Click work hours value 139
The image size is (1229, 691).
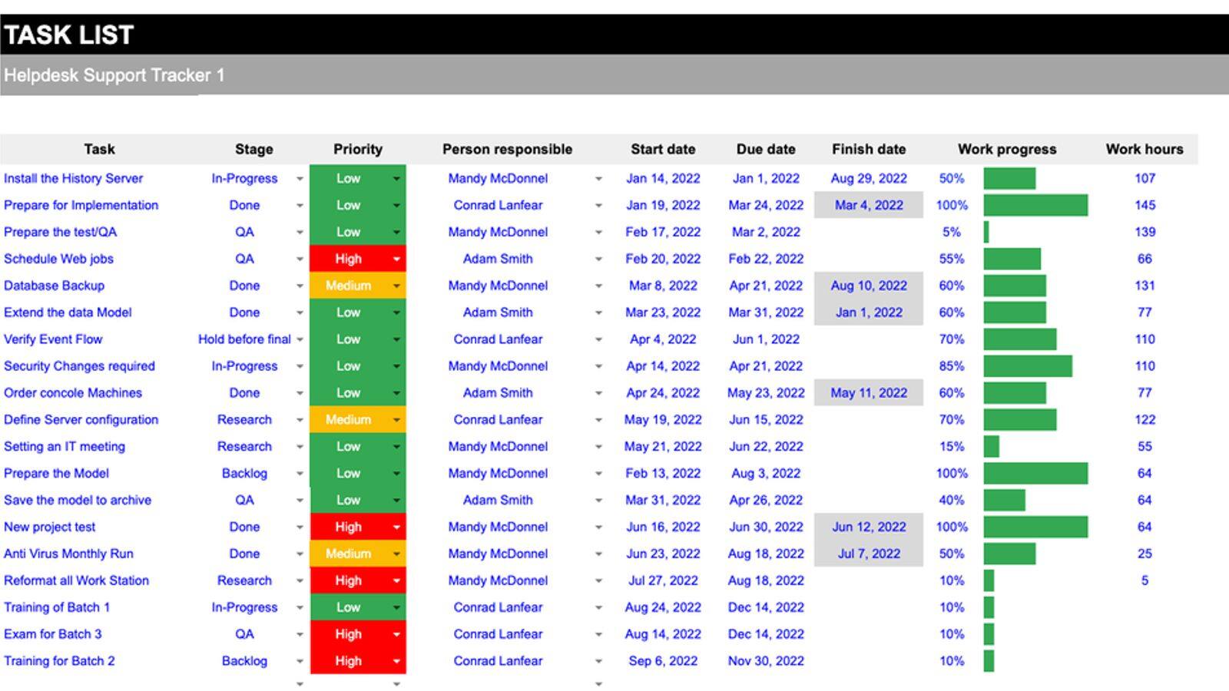tap(1145, 232)
